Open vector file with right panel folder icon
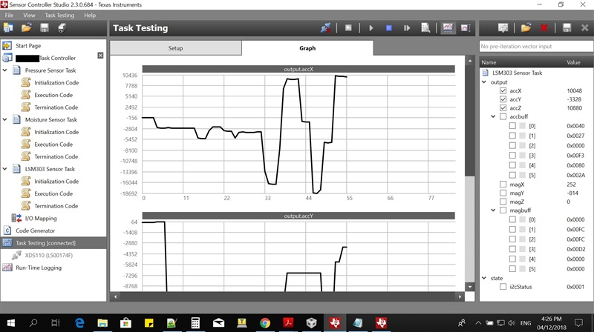 tap(526, 28)
